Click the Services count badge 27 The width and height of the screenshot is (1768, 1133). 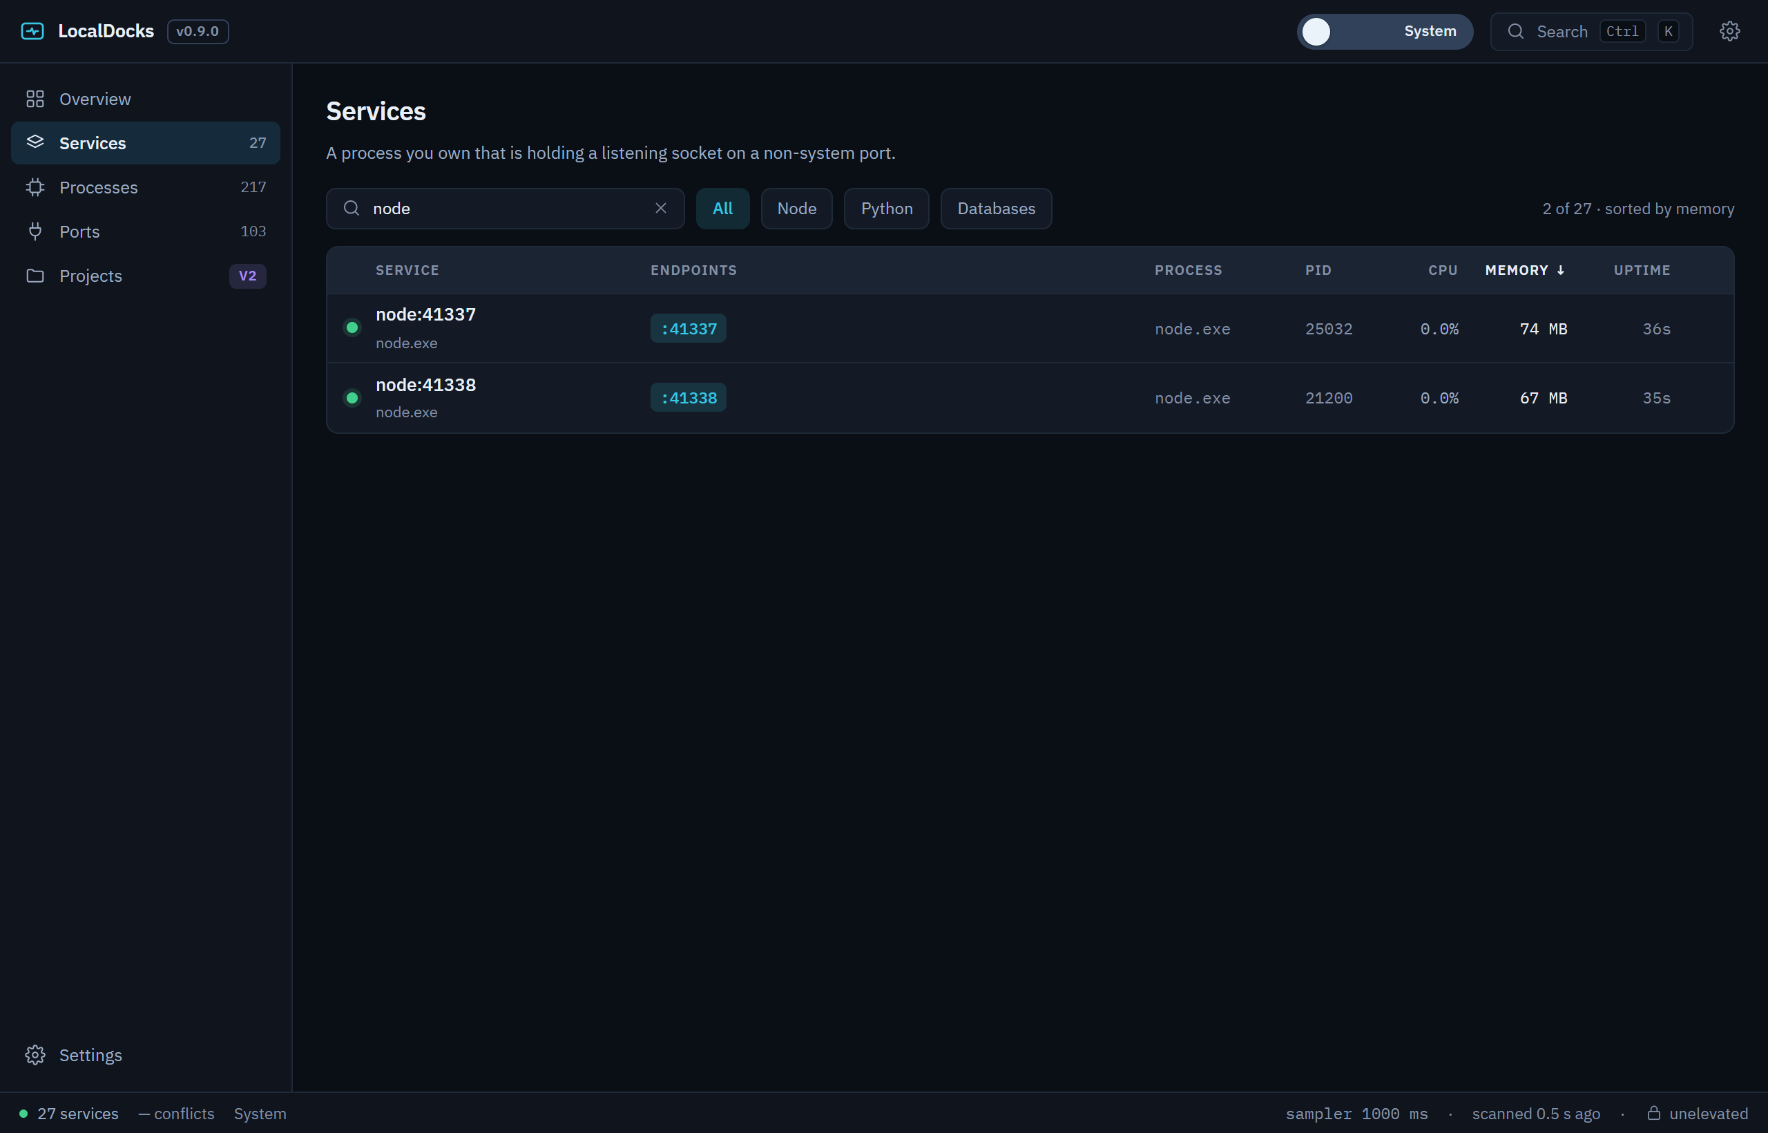(x=258, y=143)
